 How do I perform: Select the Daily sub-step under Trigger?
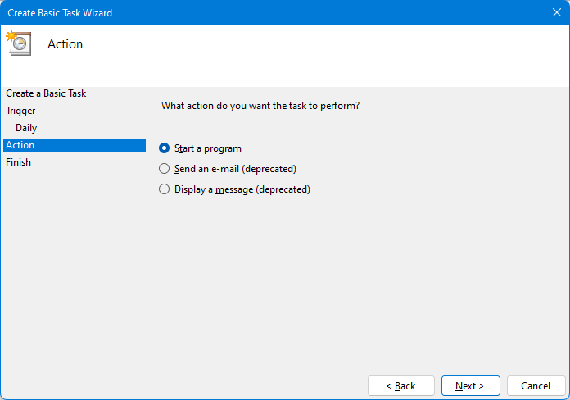click(26, 128)
